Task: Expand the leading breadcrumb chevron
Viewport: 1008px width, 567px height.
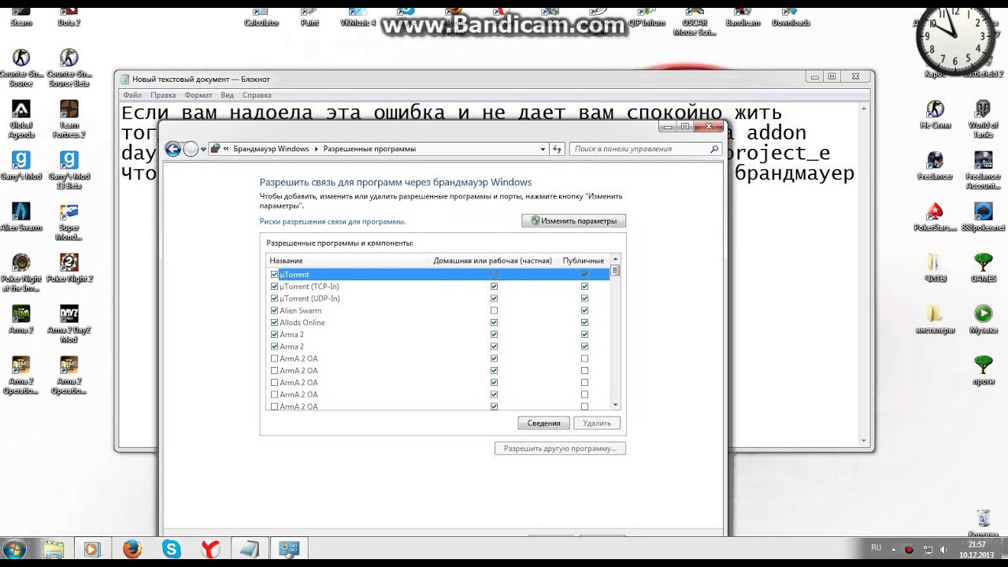Action: pyautogui.click(x=226, y=149)
